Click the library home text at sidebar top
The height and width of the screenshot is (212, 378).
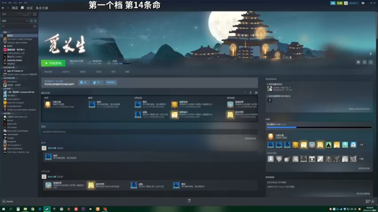[x=4, y=14]
